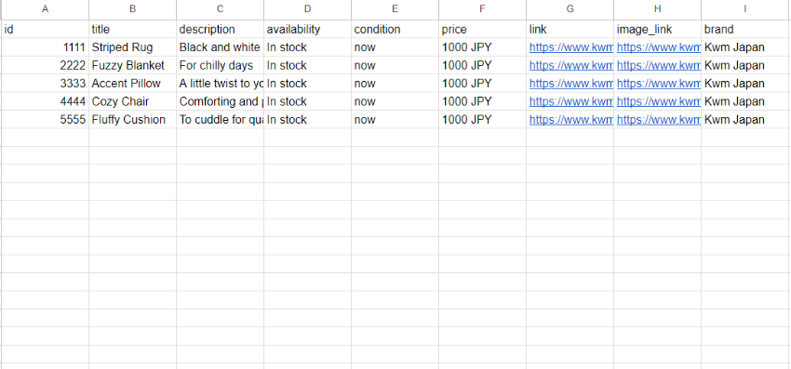Viewport: 791px width, 369px height.
Task: Click the 'availability' header cell
Action: coord(307,29)
